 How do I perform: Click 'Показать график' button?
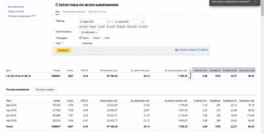pyautogui.click(x=45, y=89)
